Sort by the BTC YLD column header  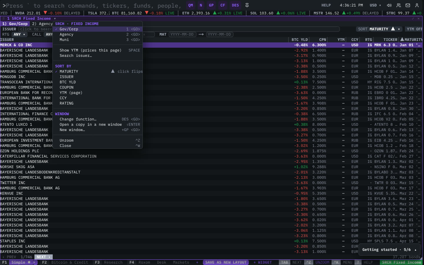(299, 40)
